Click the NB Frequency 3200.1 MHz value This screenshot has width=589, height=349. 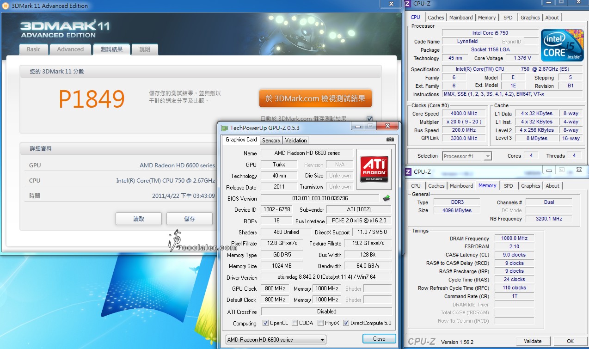pos(549,219)
